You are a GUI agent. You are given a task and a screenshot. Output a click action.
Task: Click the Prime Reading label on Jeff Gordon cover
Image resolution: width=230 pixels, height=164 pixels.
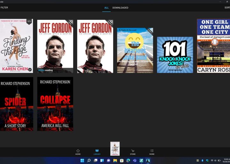45,70
